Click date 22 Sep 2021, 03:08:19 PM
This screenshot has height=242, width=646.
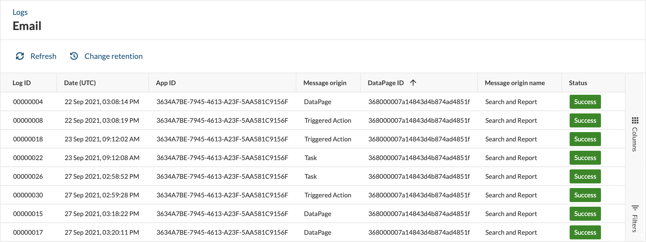[x=102, y=120]
